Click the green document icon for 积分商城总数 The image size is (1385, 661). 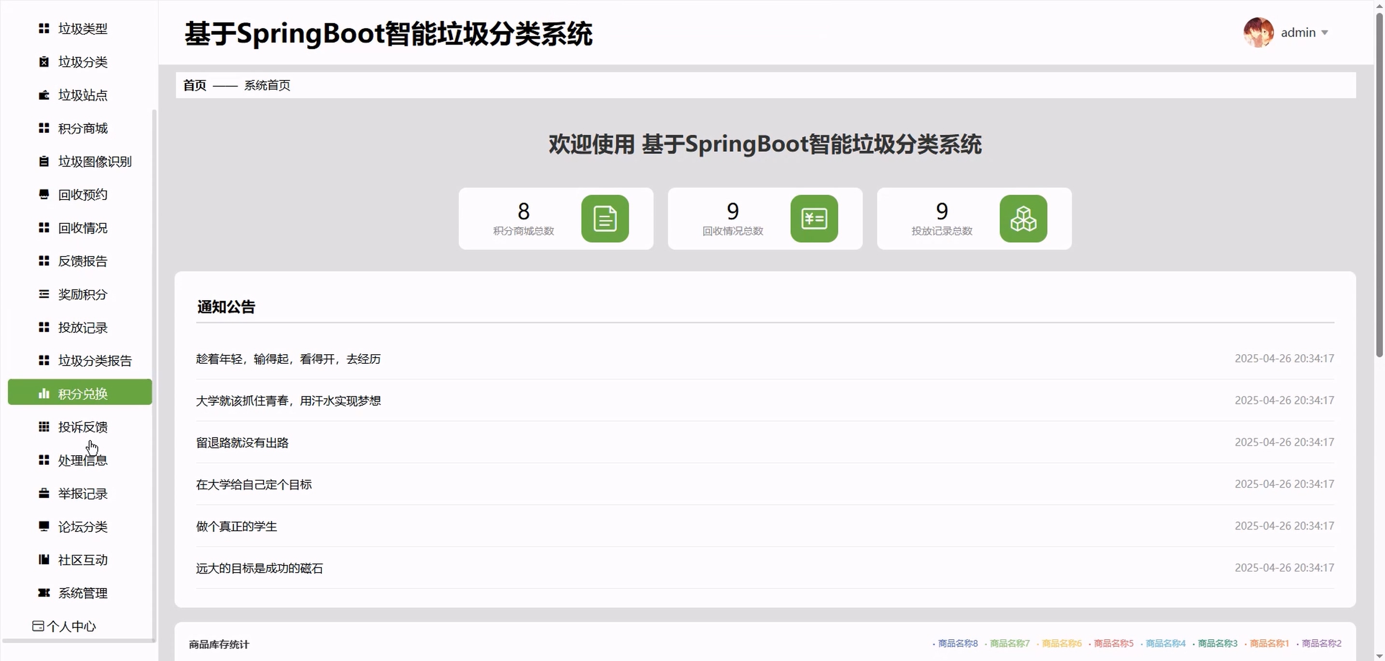[604, 218]
